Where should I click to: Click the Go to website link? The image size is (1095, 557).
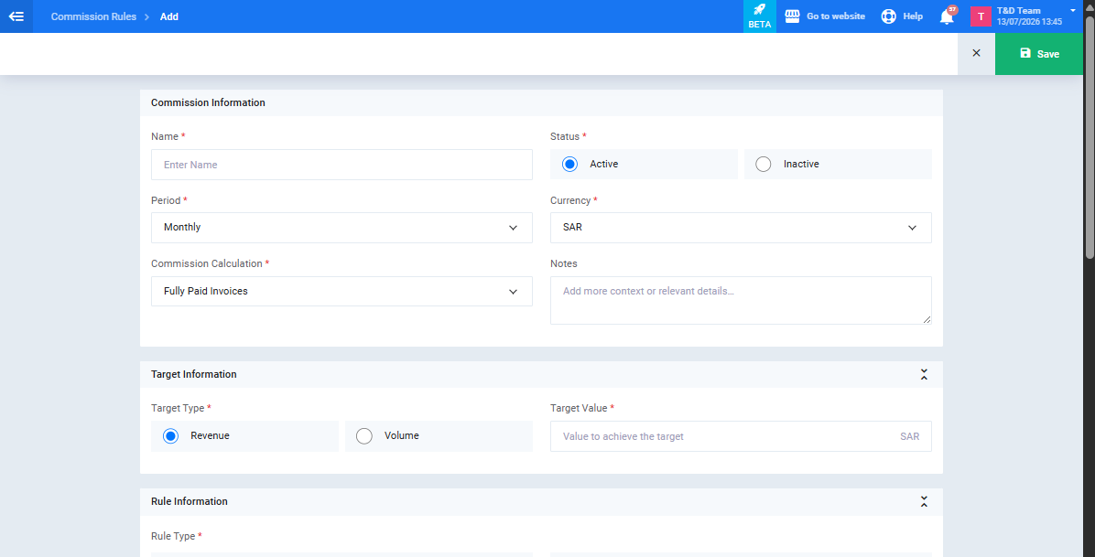coord(835,16)
